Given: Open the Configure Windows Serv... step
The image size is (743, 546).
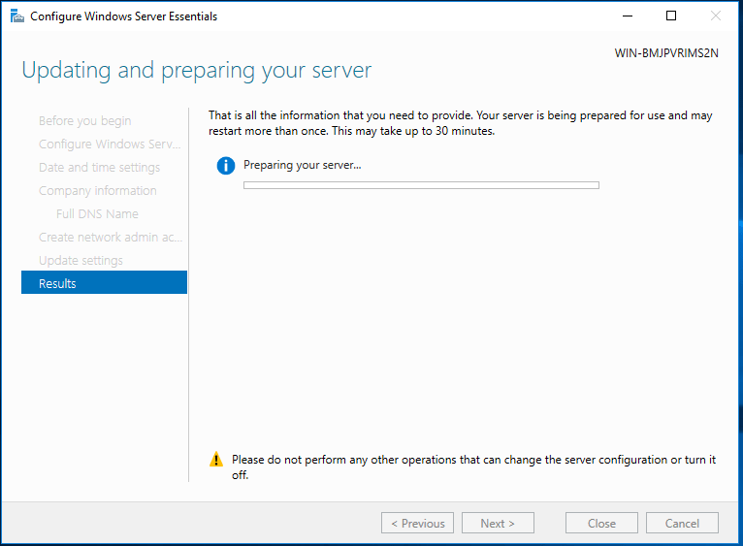Looking at the screenshot, I should (110, 145).
